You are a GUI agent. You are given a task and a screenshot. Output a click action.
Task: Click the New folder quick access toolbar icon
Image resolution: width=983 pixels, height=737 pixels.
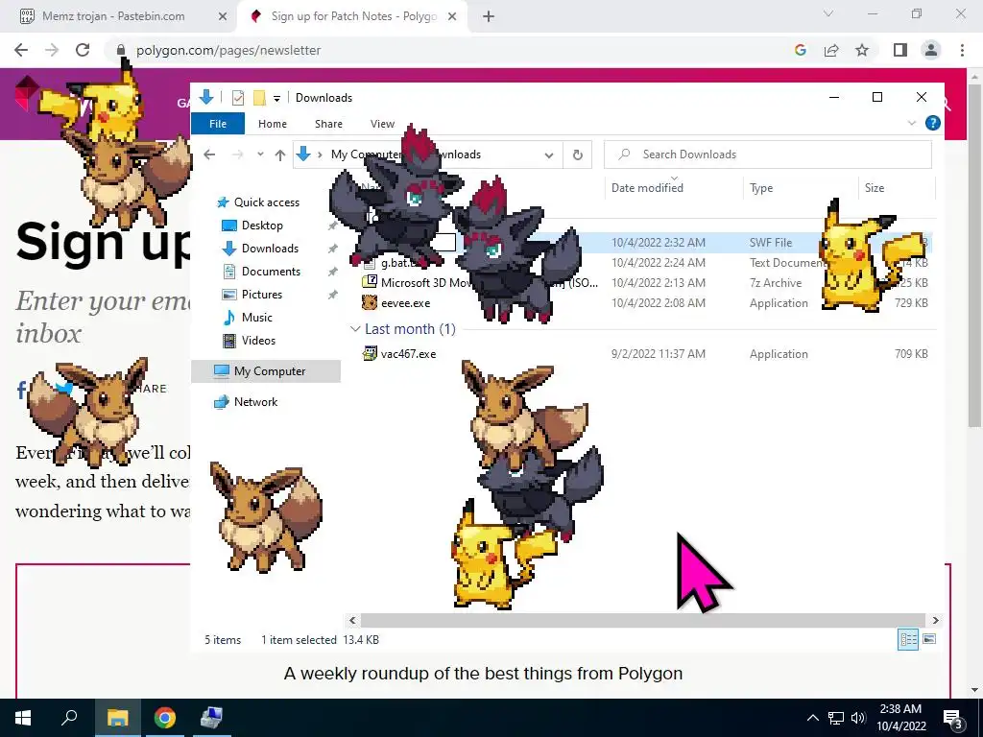click(x=259, y=98)
